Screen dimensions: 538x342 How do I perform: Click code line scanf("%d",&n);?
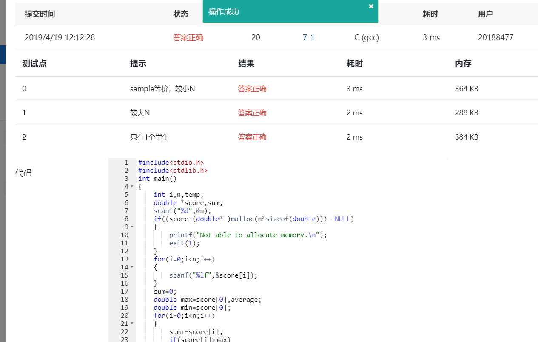(x=182, y=211)
